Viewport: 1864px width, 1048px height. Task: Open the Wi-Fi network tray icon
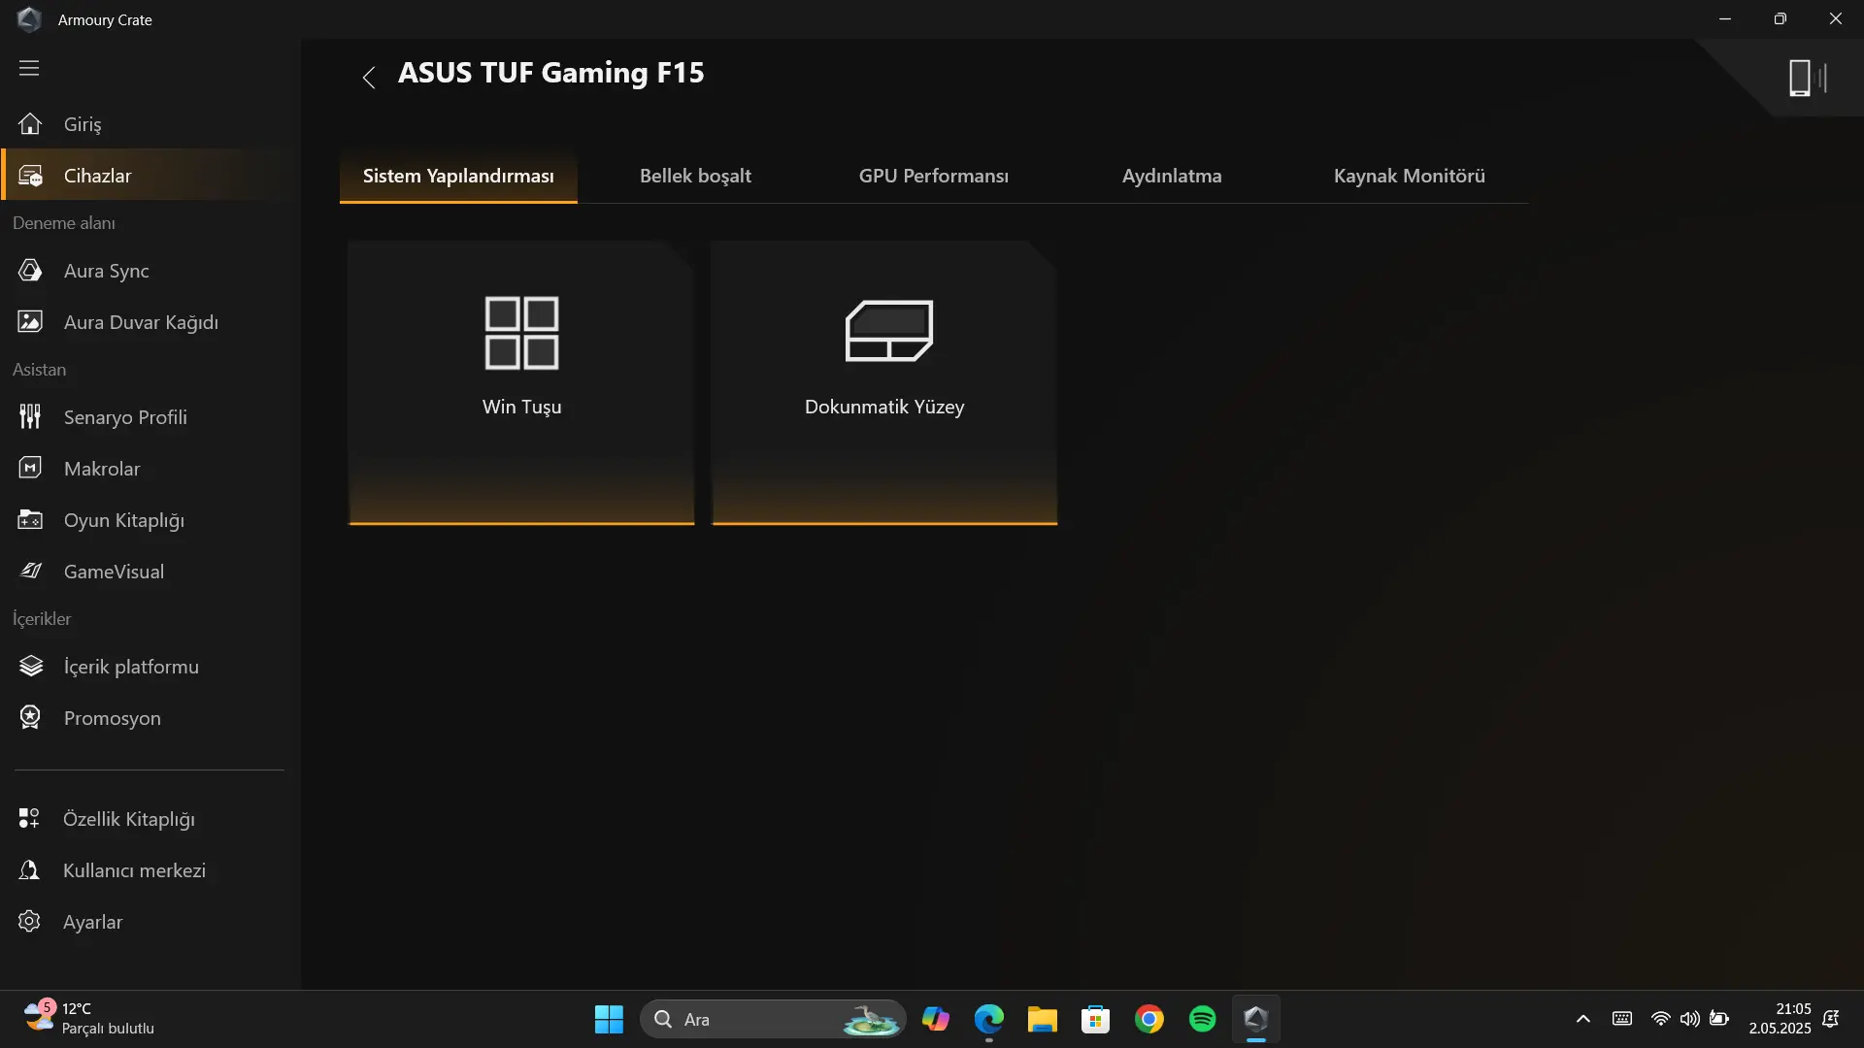pyautogui.click(x=1661, y=1019)
